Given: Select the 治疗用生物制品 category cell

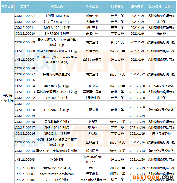Looking at the screenshot, I should [7, 98].
